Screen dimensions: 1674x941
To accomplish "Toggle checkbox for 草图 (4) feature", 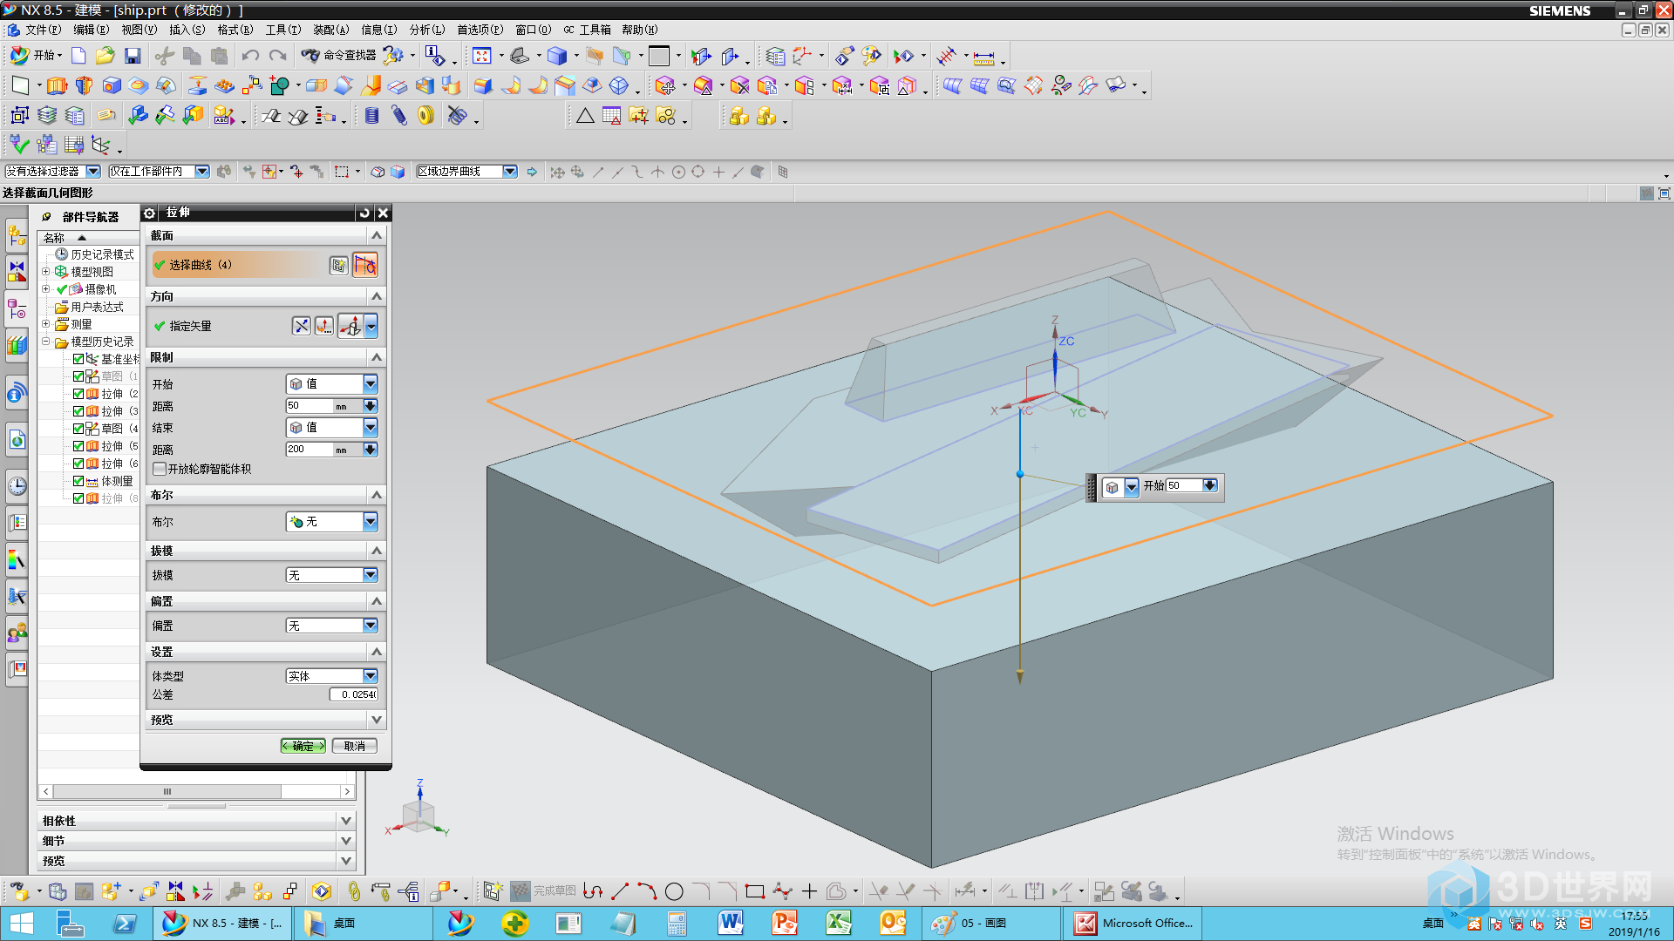I will pyautogui.click(x=78, y=429).
